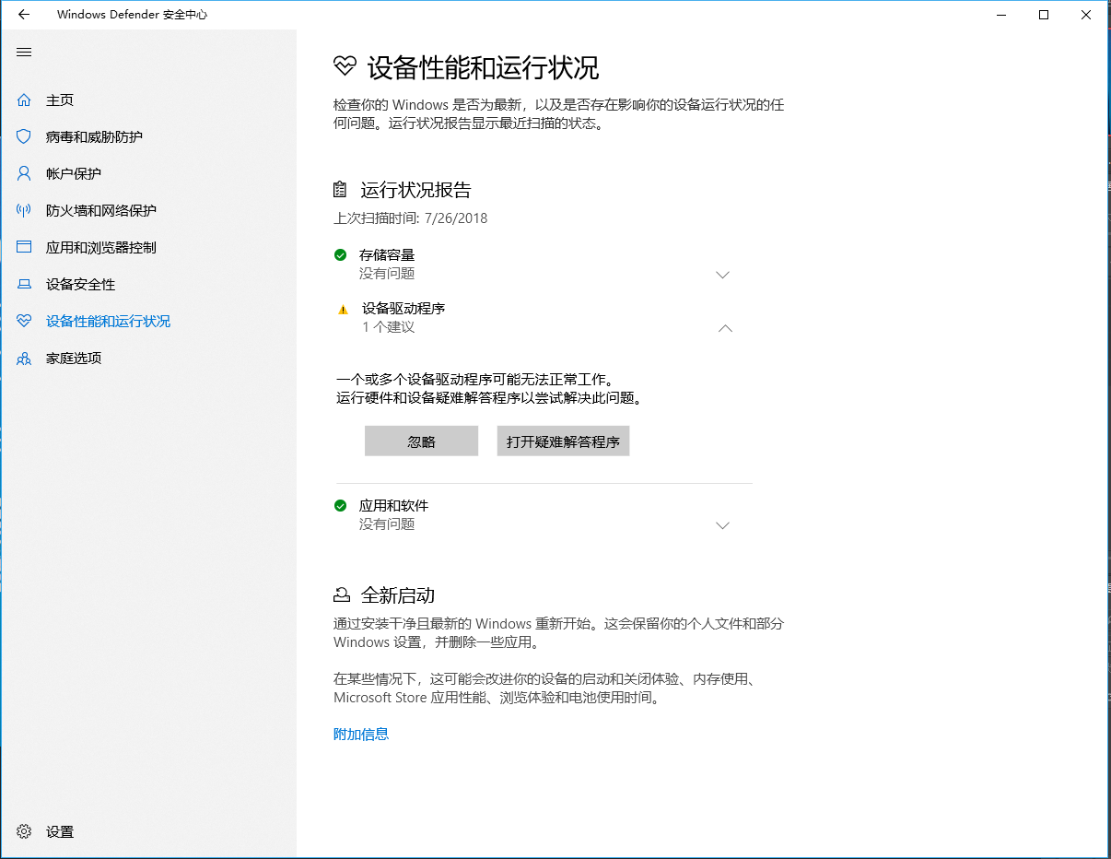
Task: Expand the 应用和软件 section
Action: pyautogui.click(x=723, y=524)
